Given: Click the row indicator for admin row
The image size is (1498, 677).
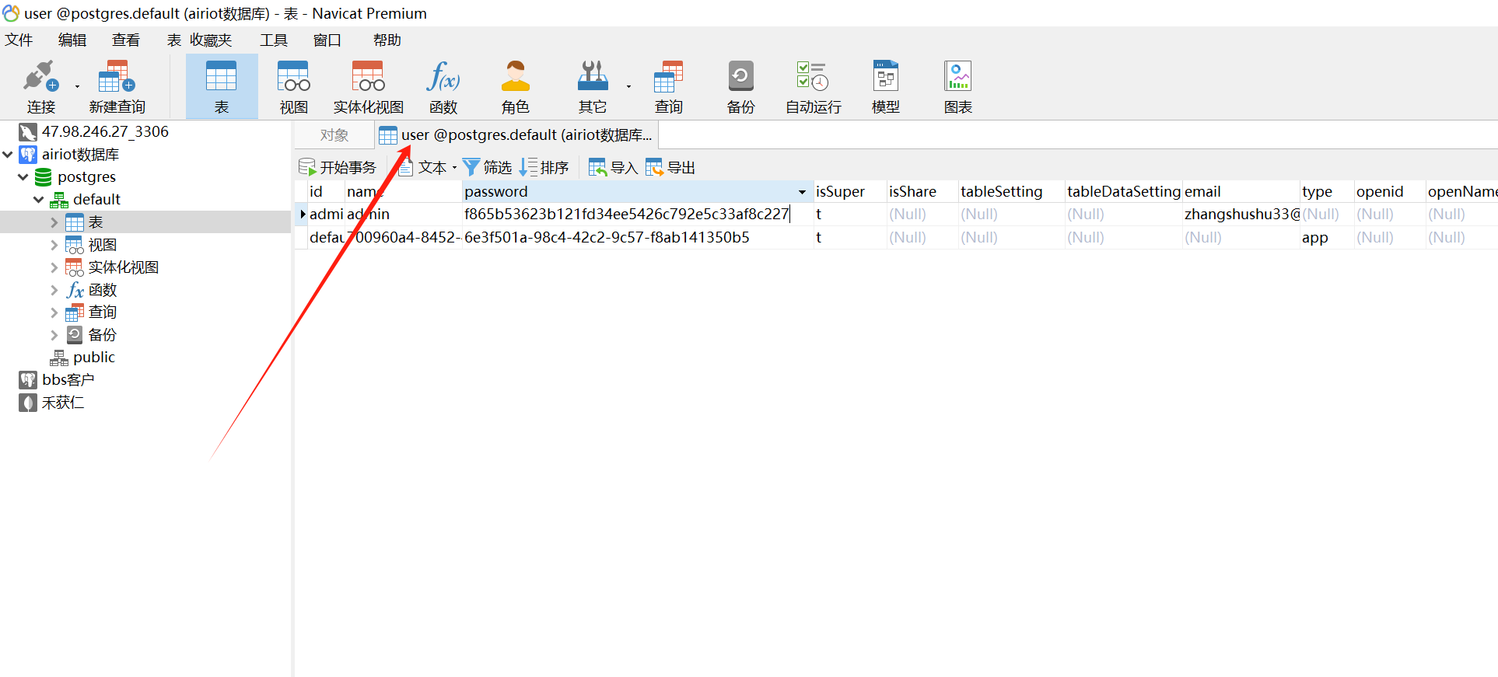Looking at the screenshot, I should click(302, 214).
